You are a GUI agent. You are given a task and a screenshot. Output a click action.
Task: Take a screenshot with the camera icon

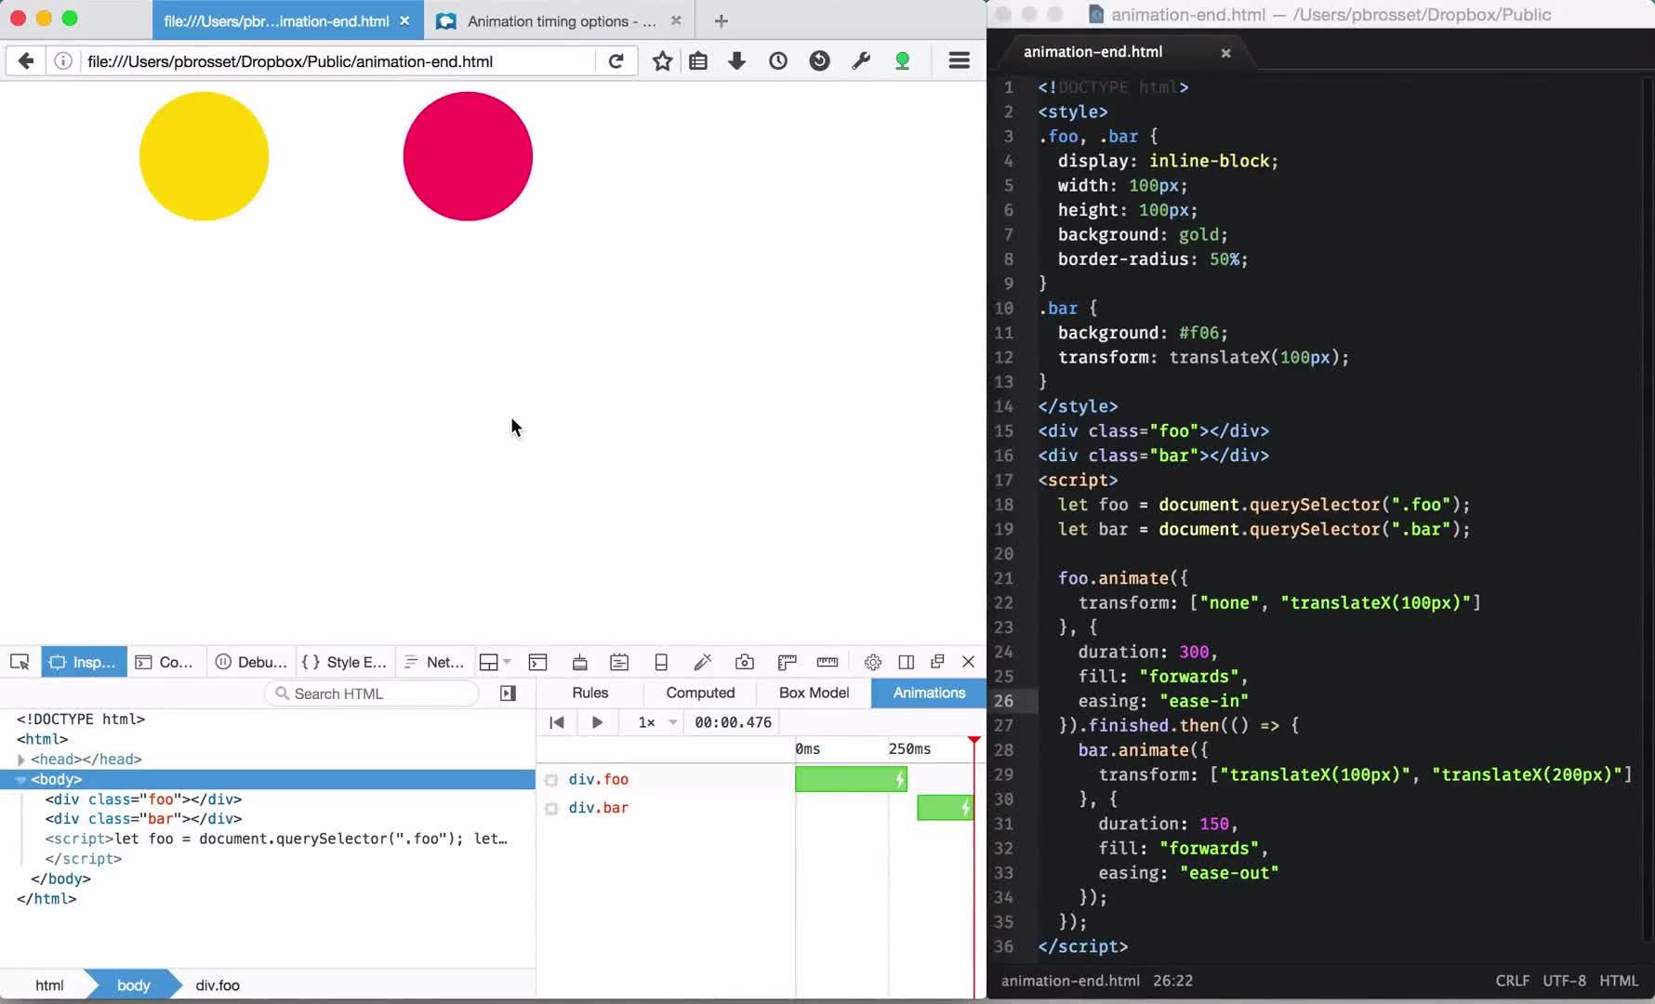745,662
